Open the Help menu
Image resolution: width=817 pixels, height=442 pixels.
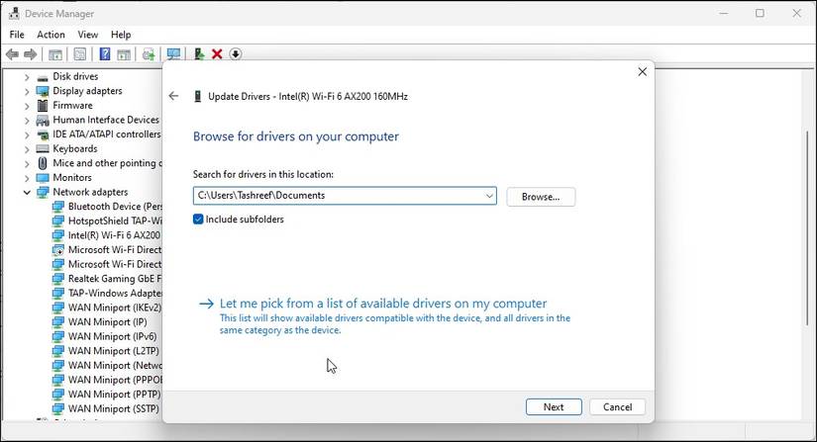pos(121,35)
